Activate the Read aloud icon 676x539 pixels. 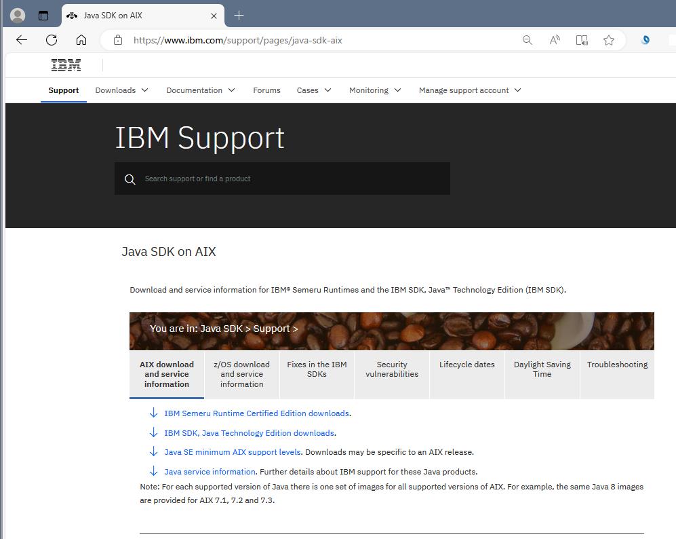coord(555,40)
